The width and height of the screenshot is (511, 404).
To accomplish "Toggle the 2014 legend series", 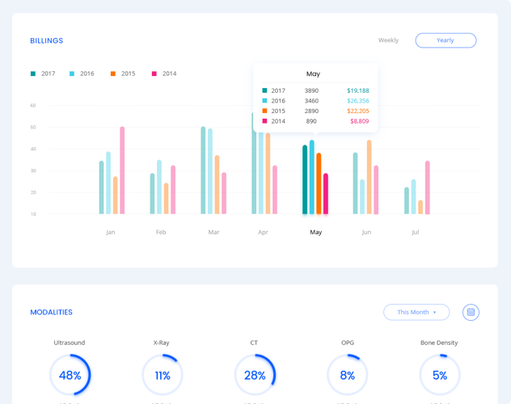I will [164, 74].
